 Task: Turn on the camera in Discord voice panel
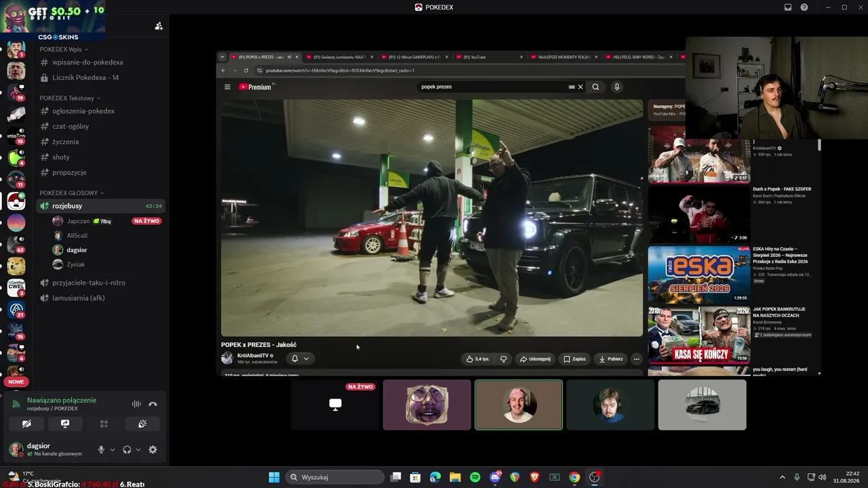pyautogui.click(x=26, y=424)
